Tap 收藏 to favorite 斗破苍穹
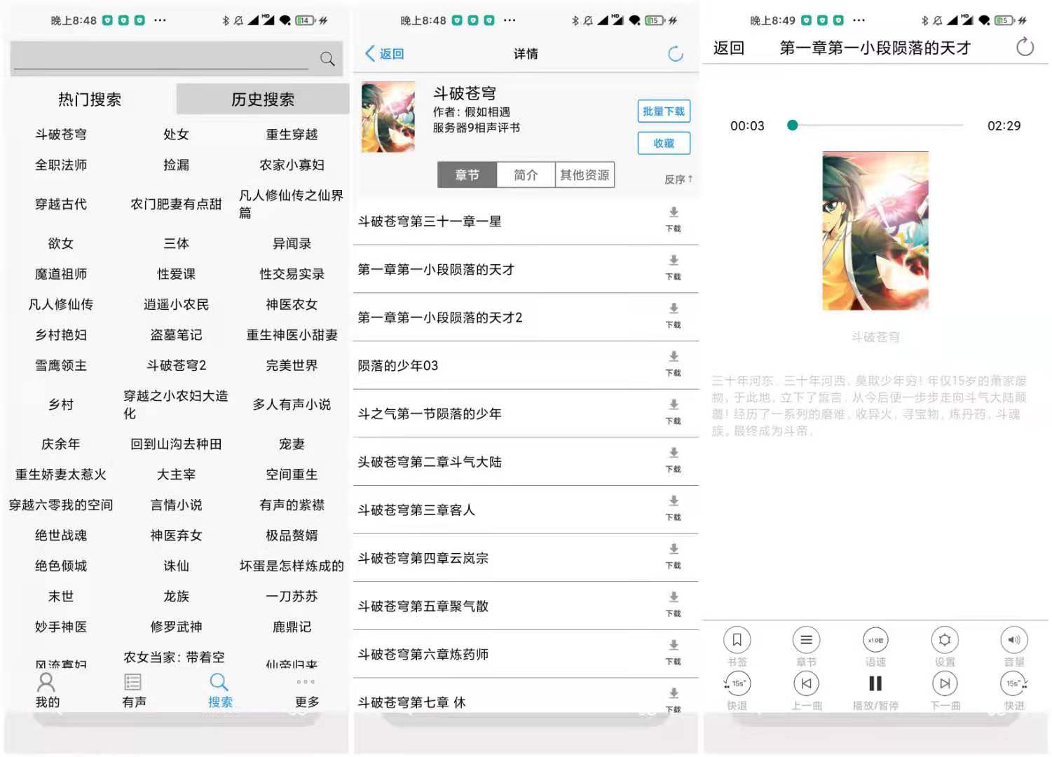This screenshot has width=1052, height=757. tap(662, 143)
